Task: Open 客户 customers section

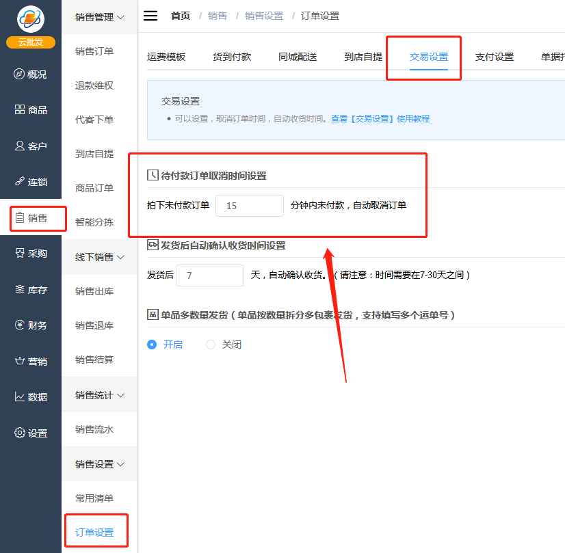Action: (31, 146)
